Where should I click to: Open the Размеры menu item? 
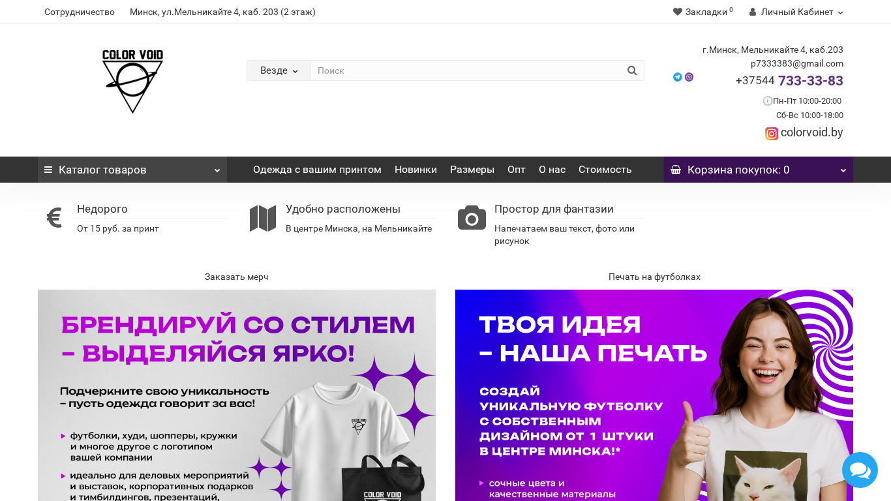point(472,170)
